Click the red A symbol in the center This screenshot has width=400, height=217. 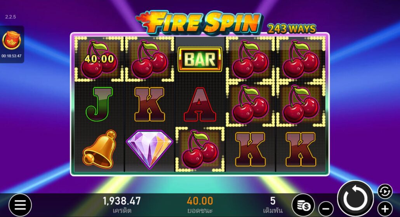pos(200,104)
